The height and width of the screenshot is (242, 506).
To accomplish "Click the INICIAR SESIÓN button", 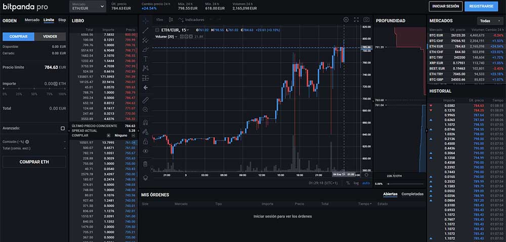I will [445, 6].
